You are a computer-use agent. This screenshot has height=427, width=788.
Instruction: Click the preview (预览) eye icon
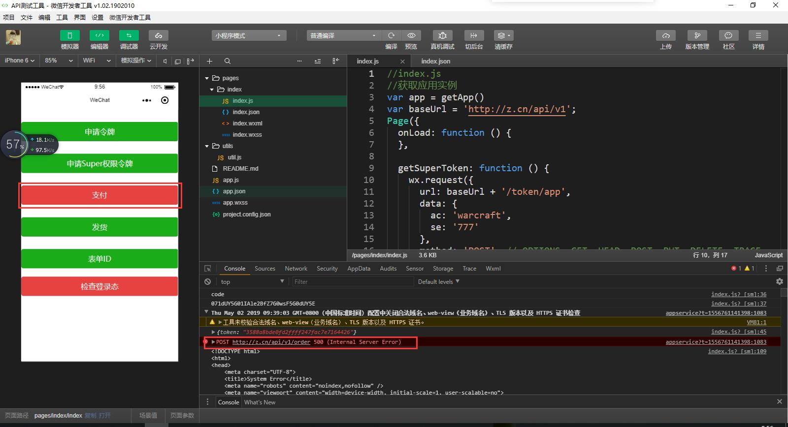(x=411, y=36)
